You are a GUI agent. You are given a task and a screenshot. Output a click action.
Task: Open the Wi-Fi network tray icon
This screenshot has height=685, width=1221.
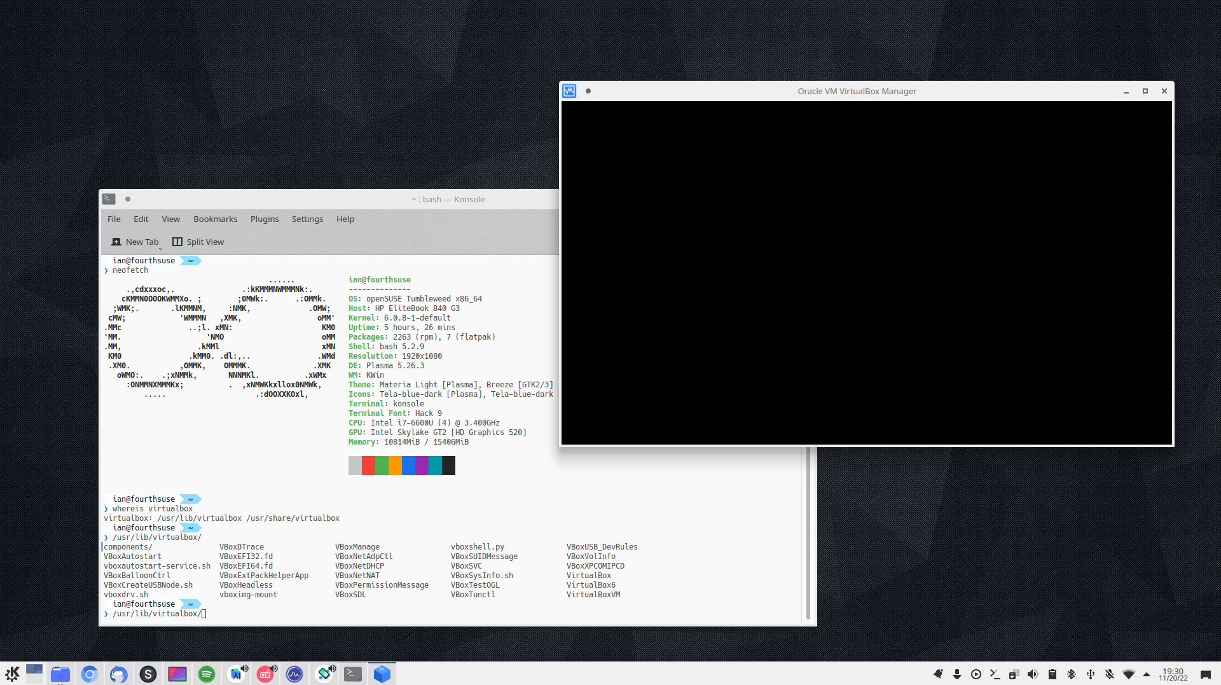pyautogui.click(x=1129, y=674)
